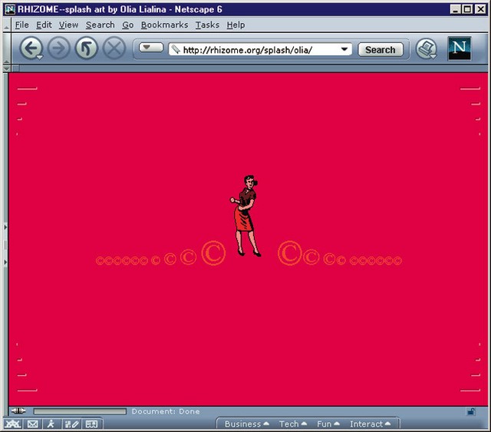Open Composer from the pencil taskbar icon
Image resolution: width=491 pixels, height=432 pixels.
coord(71,424)
